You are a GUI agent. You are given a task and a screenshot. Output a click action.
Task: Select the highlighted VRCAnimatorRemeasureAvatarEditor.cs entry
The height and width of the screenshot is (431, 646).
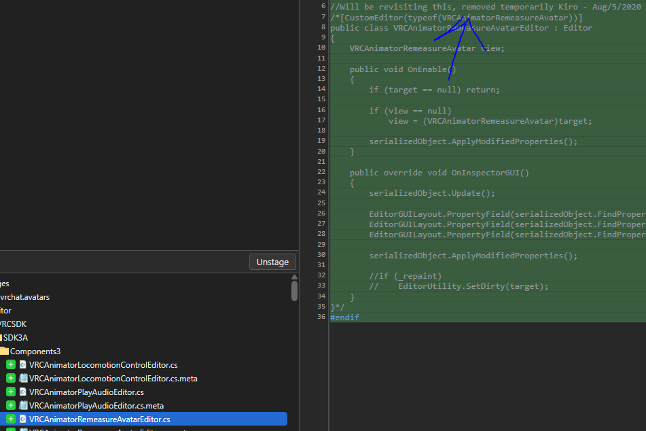click(x=100, y=419)
